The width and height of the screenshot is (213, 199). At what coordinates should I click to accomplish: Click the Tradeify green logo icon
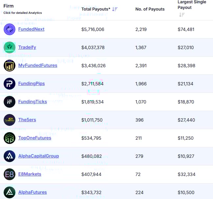tap(10, 47)
